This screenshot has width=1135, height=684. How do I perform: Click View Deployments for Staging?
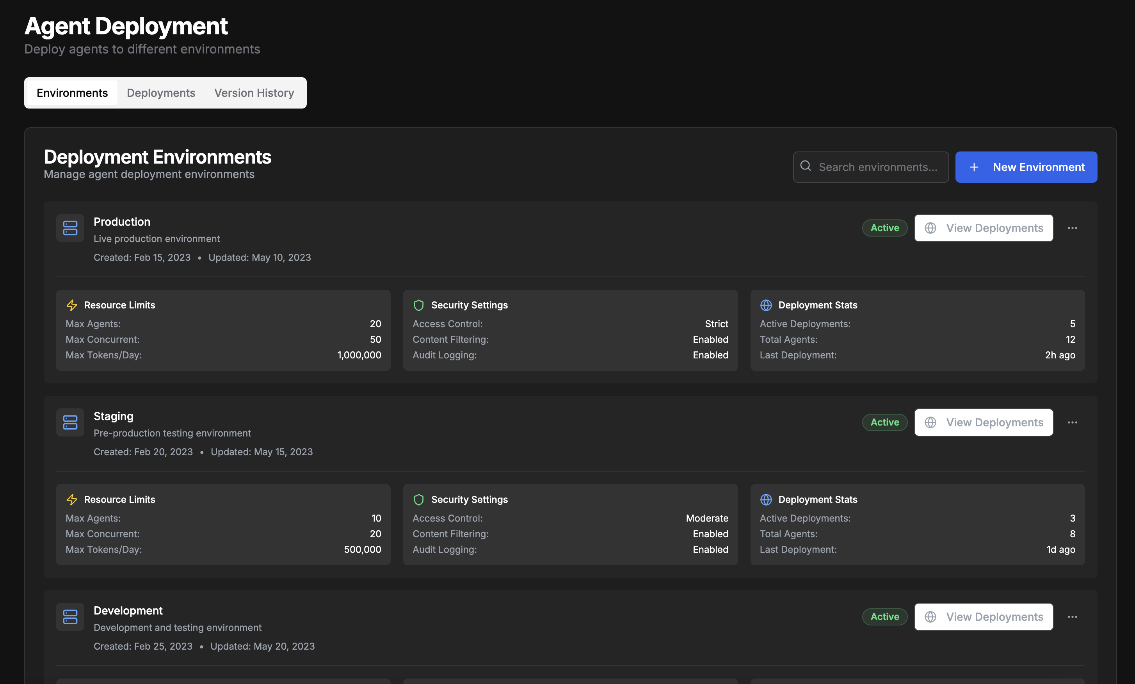point(984,422)
